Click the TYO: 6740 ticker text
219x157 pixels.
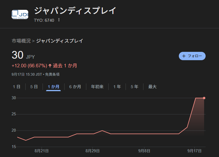click(x=44, y=20)
